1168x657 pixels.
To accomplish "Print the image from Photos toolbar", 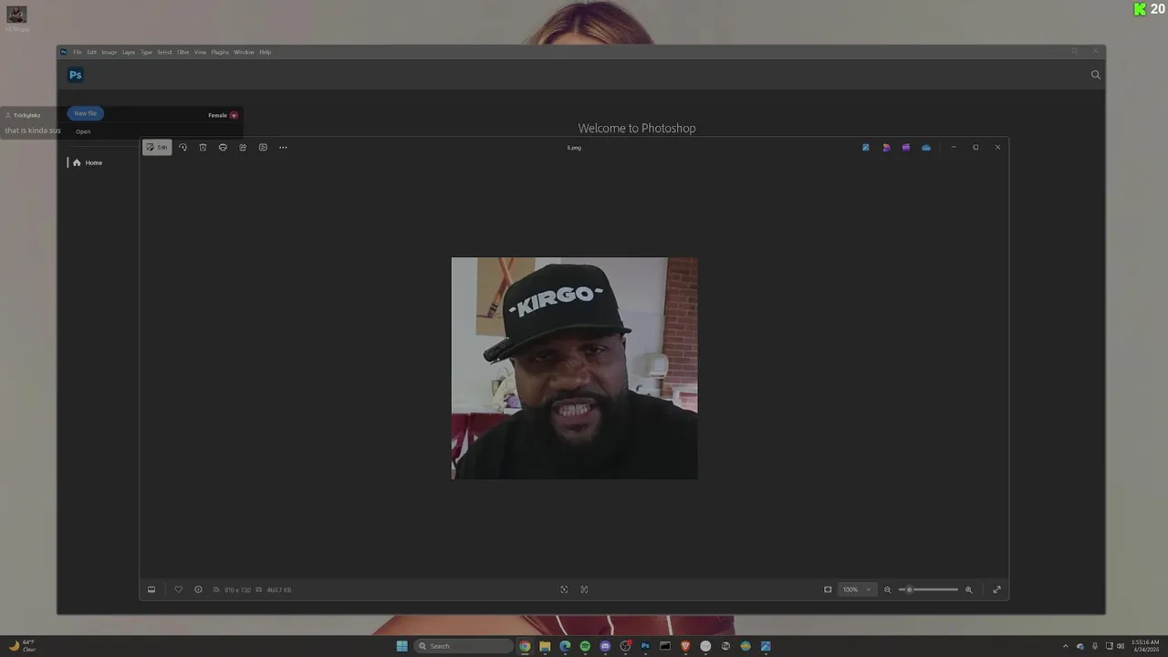I will coord(223,147).
